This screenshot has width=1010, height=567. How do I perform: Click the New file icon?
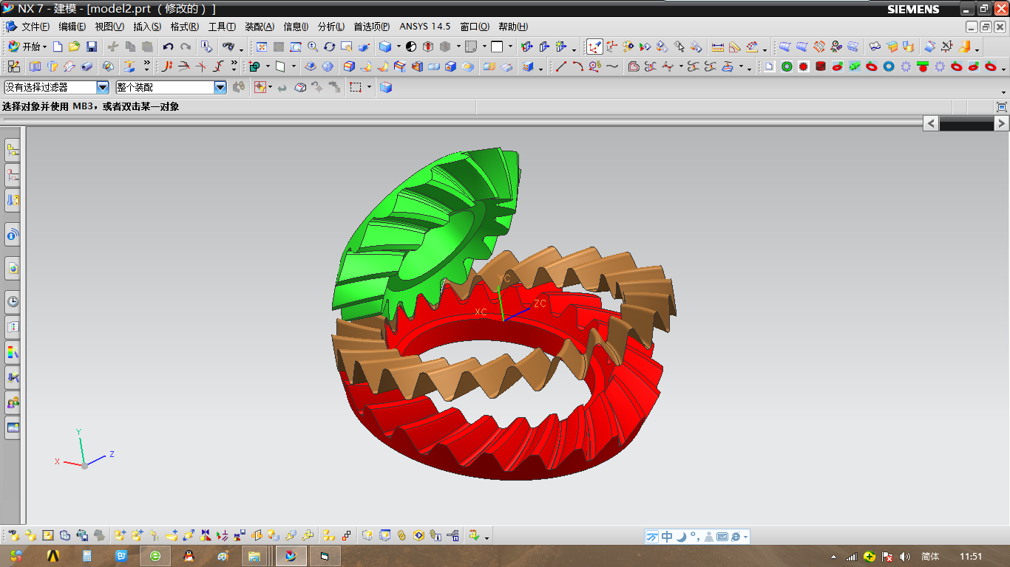[58, 47]
